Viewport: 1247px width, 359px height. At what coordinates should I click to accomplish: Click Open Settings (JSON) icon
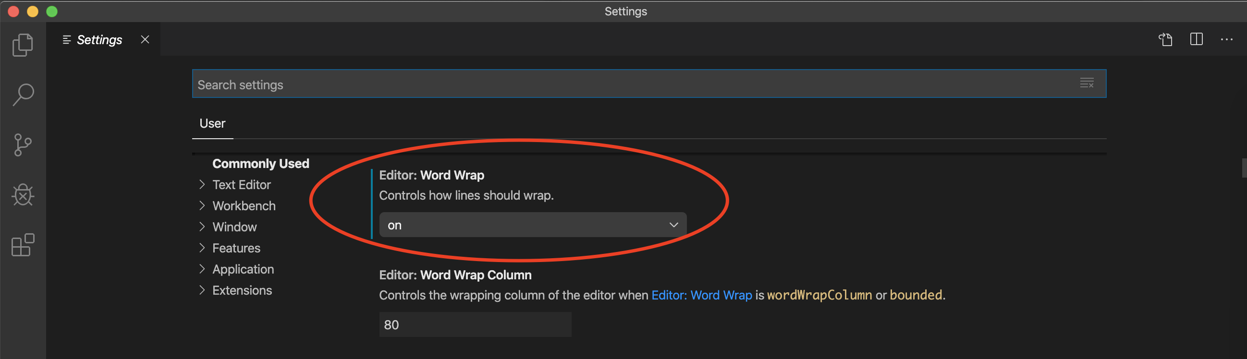(1165, 39)
